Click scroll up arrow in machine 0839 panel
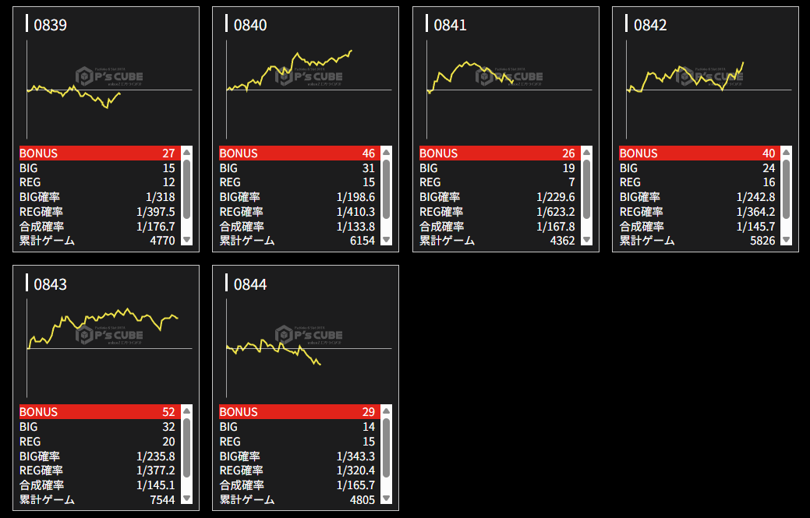This screenshot has height=518, width=810. pyautogui.click(x=186, y=153)
